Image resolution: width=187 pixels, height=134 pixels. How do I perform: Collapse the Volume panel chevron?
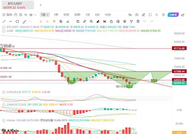click(x=4, y=120)
